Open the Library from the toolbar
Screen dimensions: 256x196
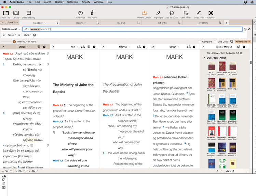[16, 13]
